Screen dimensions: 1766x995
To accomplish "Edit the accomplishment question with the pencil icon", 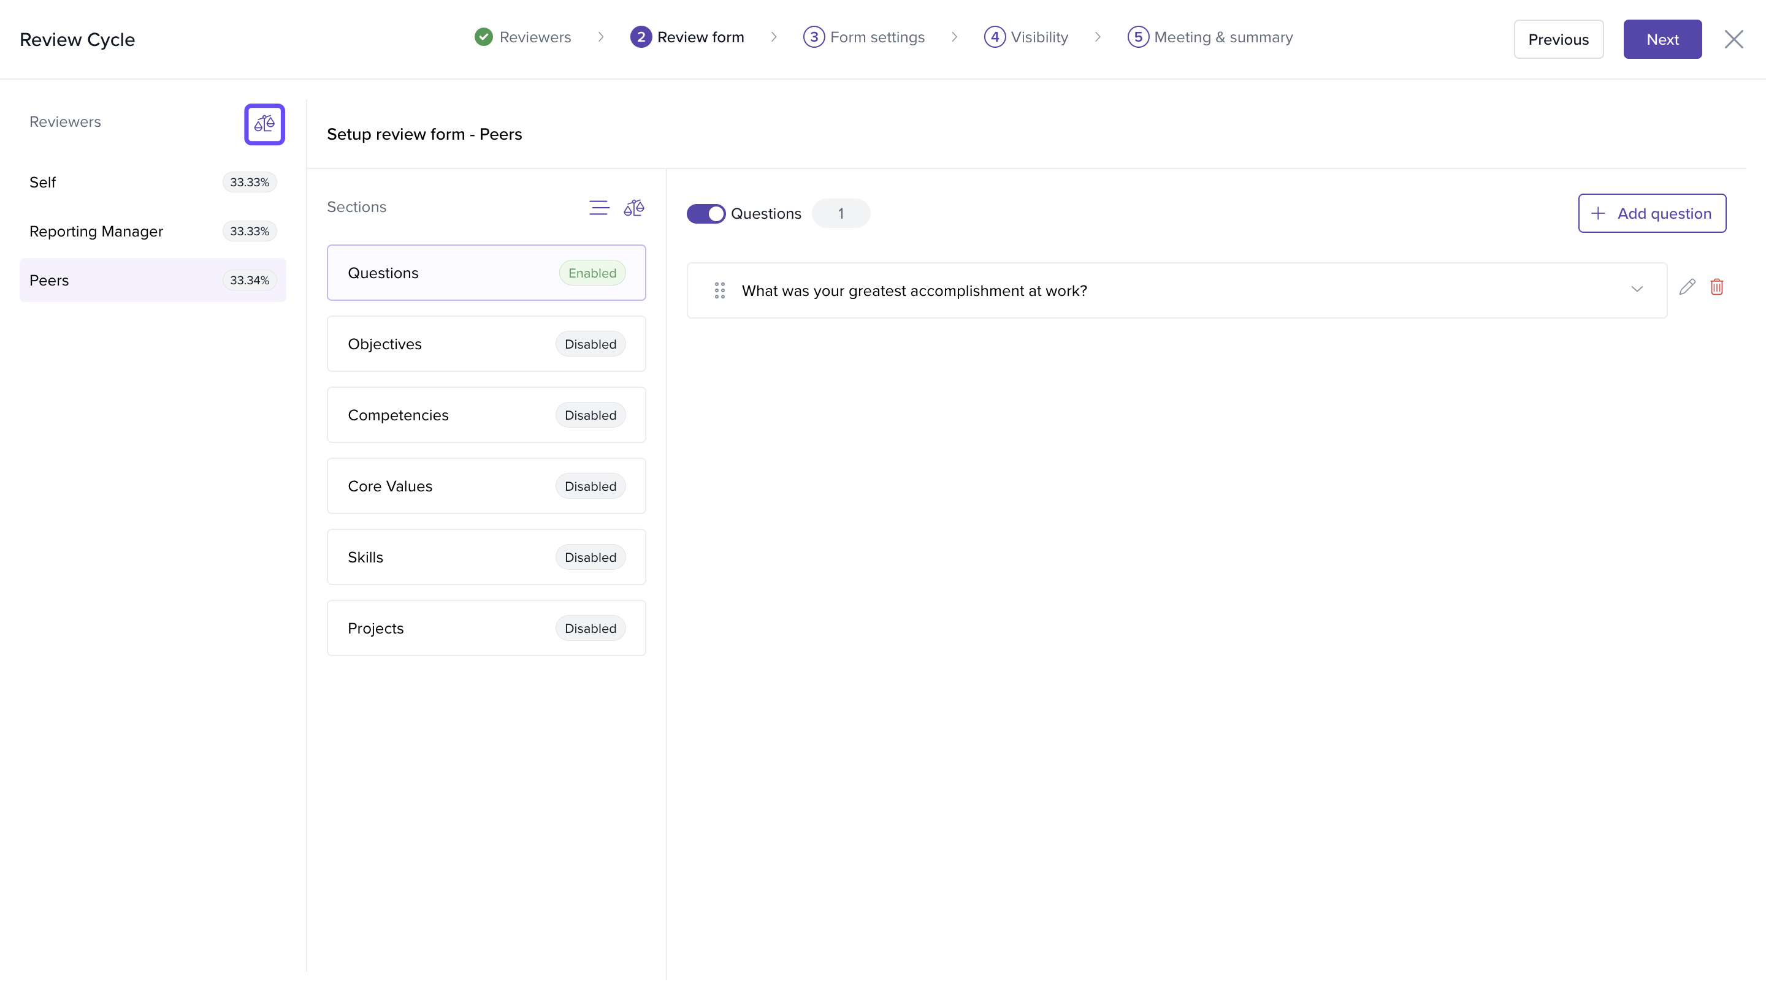I will coord(1687,287).
